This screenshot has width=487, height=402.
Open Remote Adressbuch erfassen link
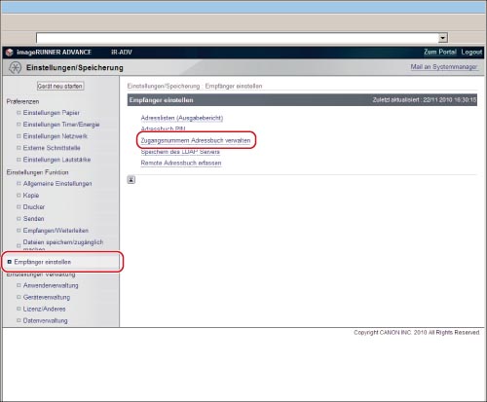(181, 163)
